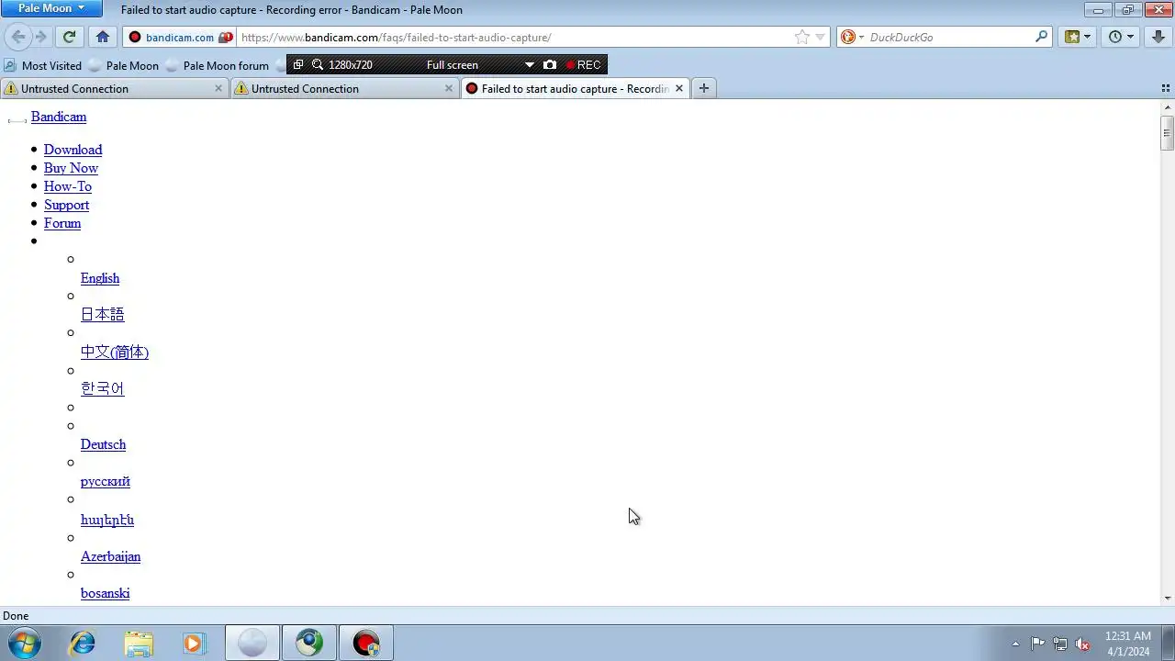Take a screenshot with Bandicam camera icon

click(x=550, y=65)
